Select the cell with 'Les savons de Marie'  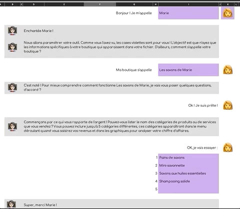point(188,70)
